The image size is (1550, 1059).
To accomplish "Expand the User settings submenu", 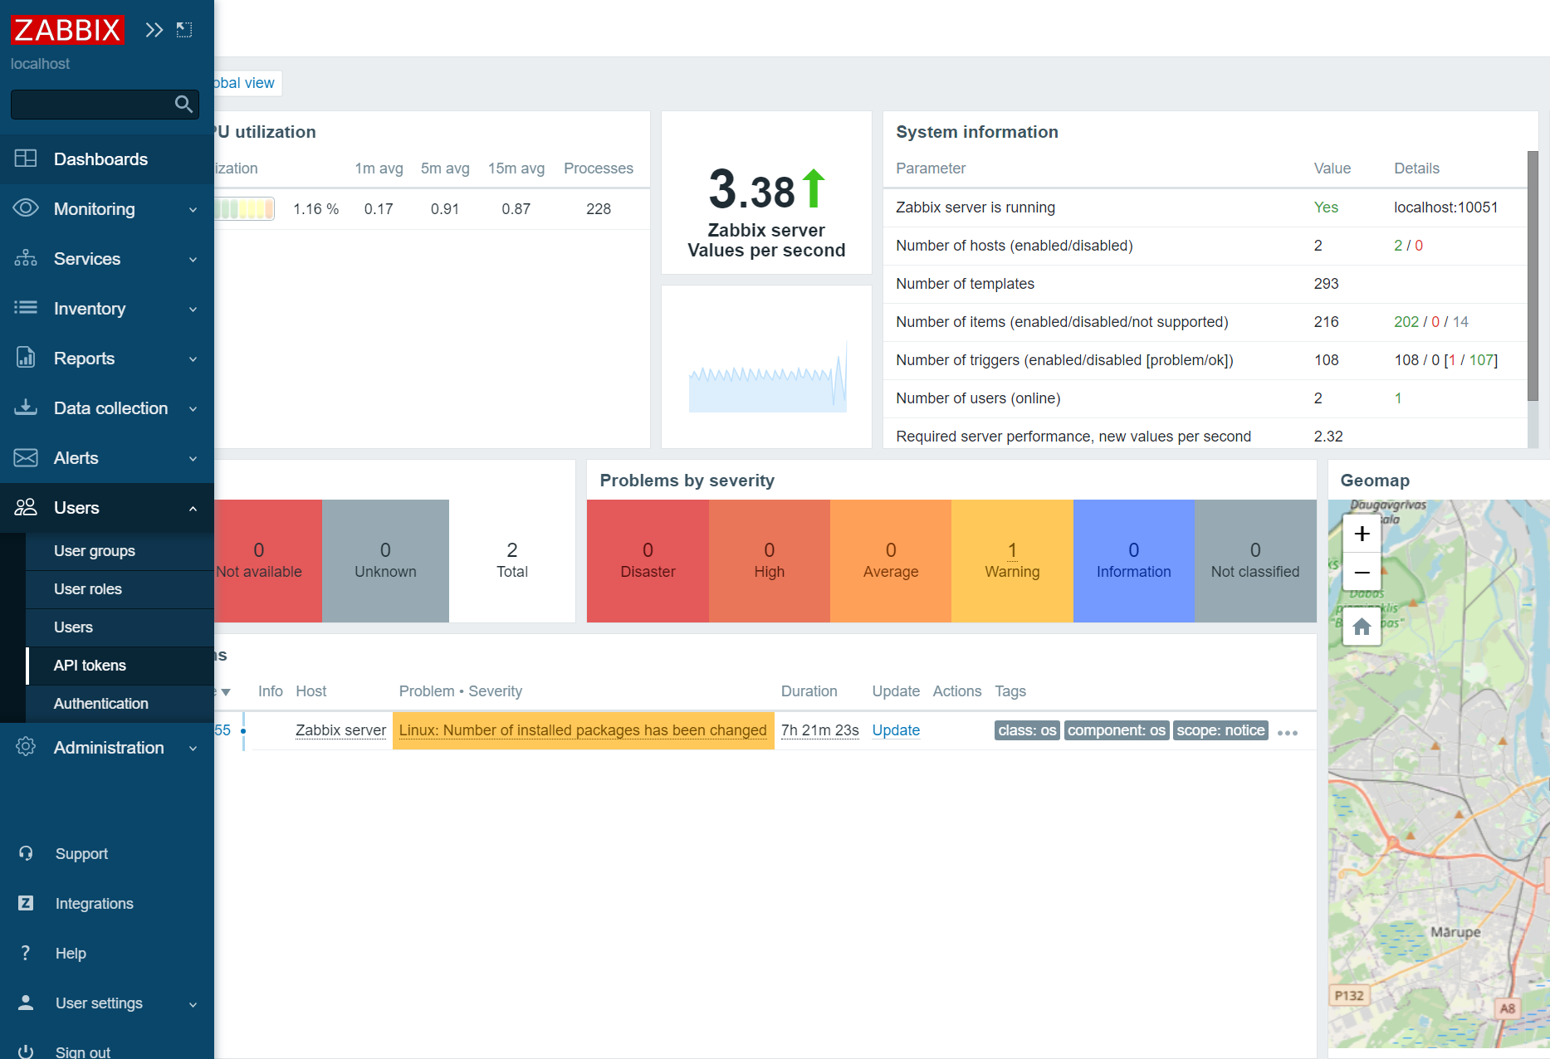I will pyautogui.click(x=193, y=1003).
